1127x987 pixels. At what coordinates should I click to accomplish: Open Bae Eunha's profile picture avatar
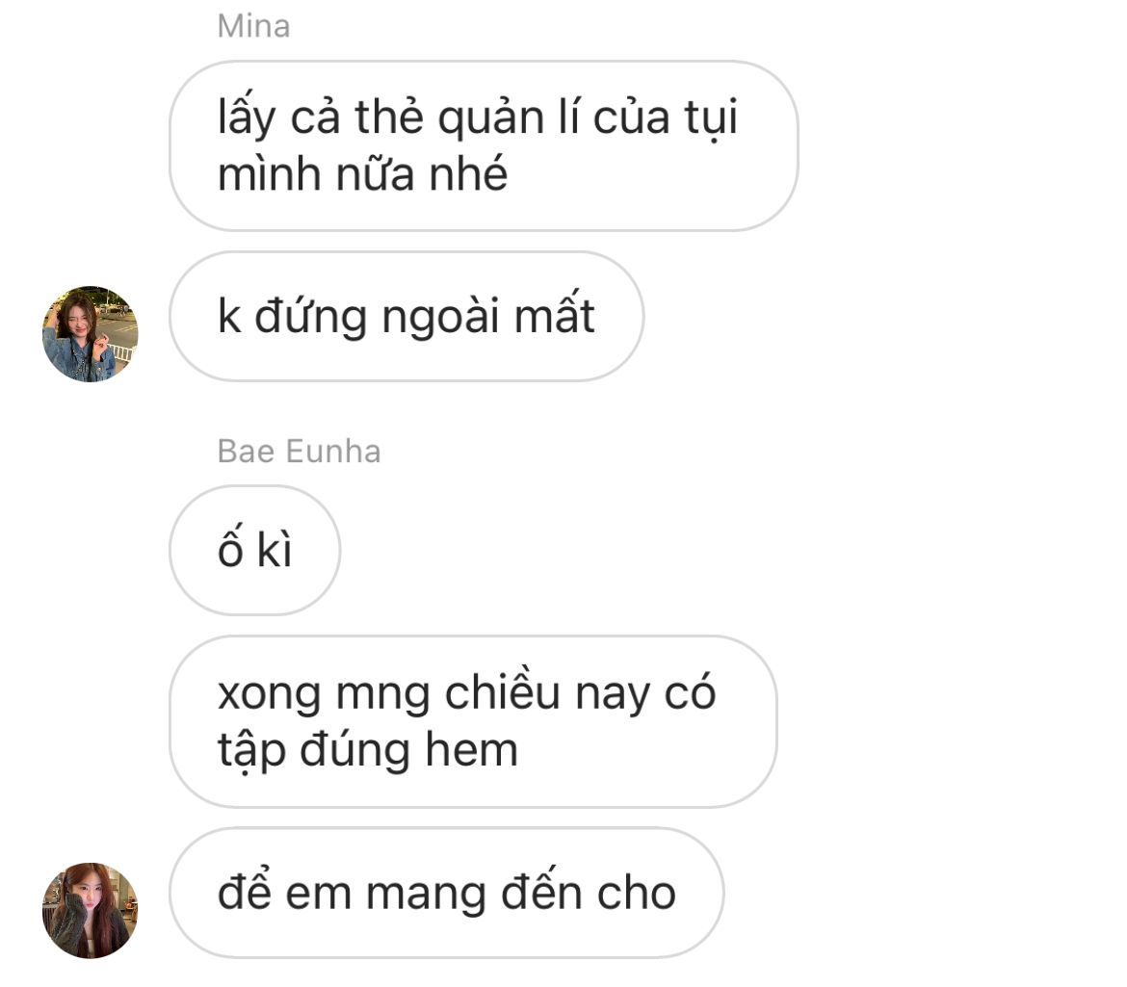click(90, 910)
